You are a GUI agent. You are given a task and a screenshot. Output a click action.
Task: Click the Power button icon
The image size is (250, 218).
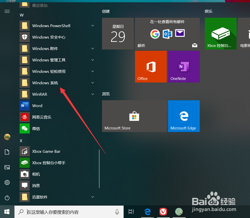(7, 198)
